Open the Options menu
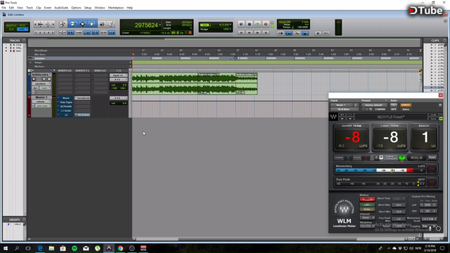Screen dimensions: 450x253 tap(76, 8)
